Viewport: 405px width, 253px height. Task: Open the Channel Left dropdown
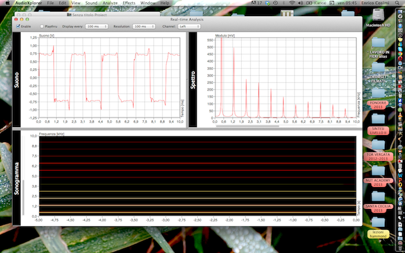[189, 27]
